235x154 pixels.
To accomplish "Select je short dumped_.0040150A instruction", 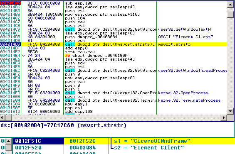I will 96,56.
